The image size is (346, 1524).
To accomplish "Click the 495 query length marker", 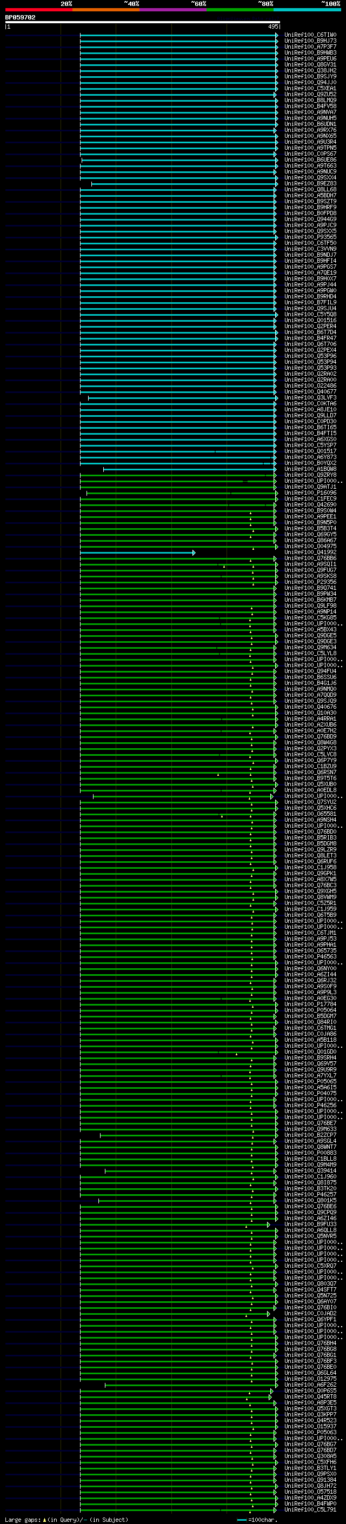I will point(272,26).
